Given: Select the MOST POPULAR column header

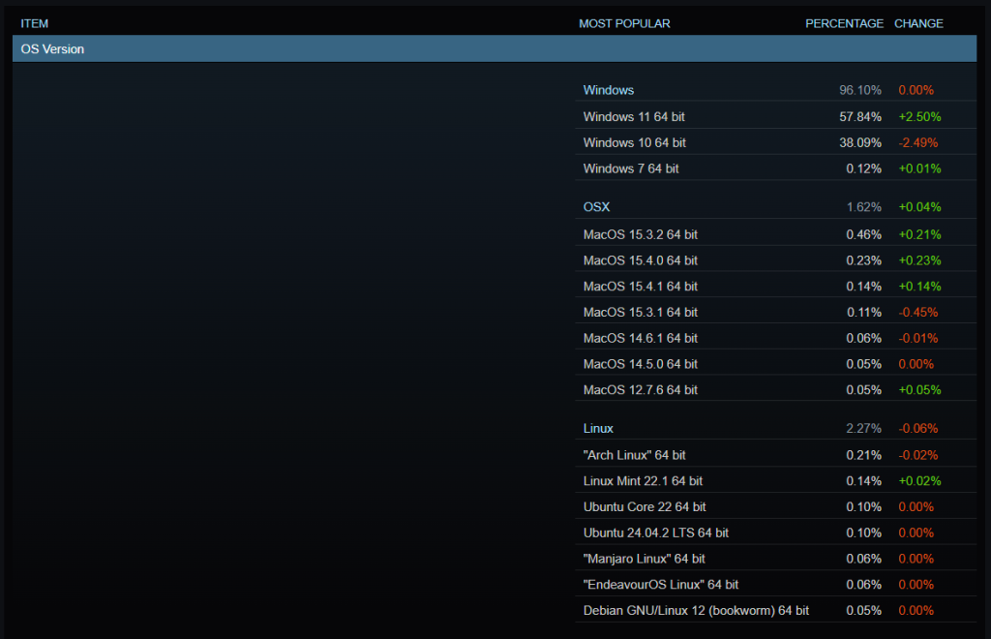Looking at the screenshot, I should 624,23.
